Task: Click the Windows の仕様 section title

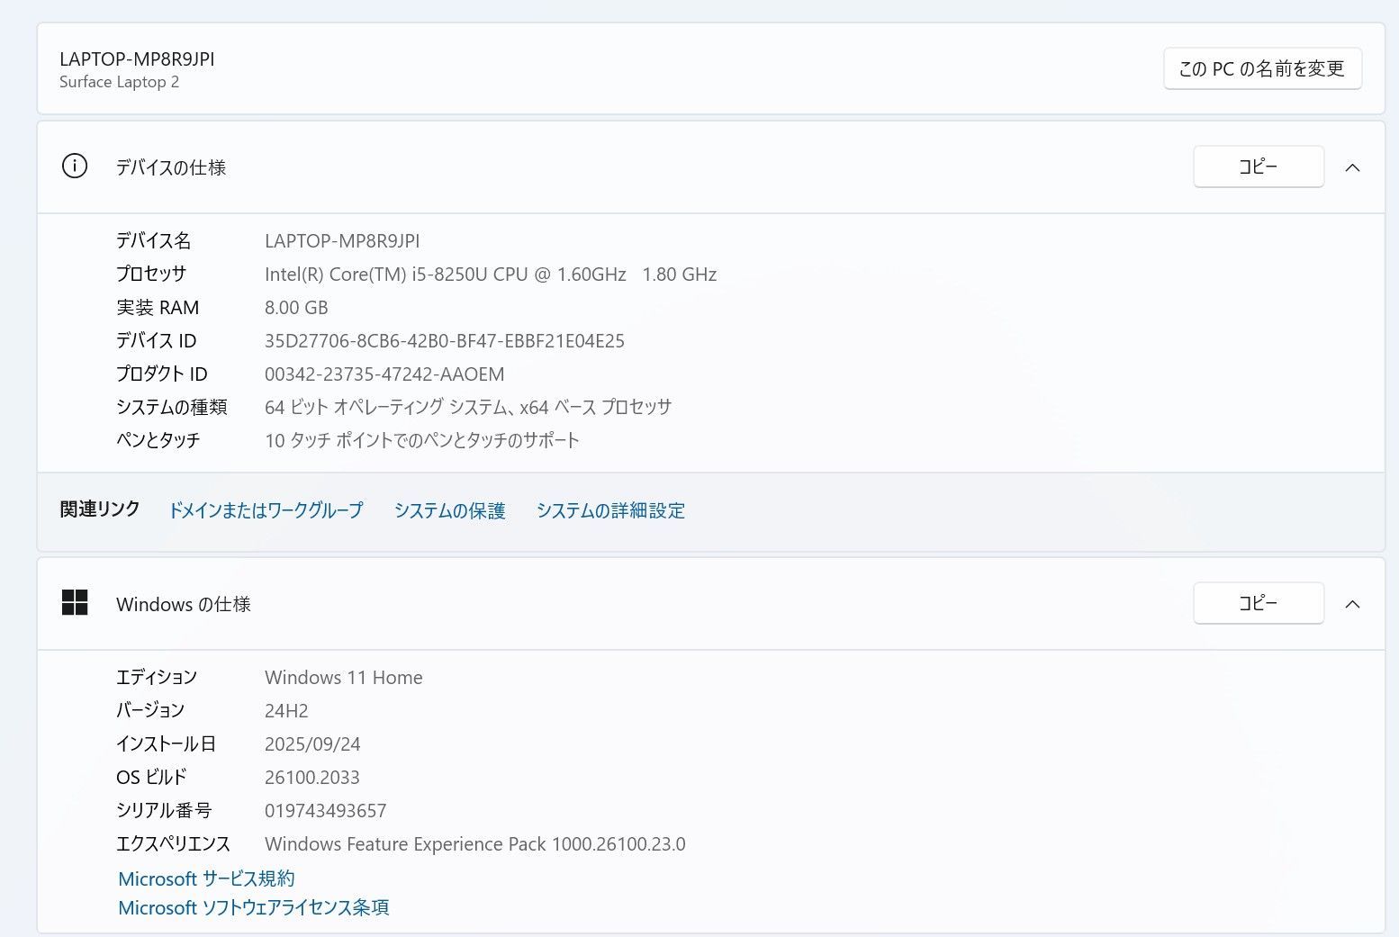Action: (184, 604)
